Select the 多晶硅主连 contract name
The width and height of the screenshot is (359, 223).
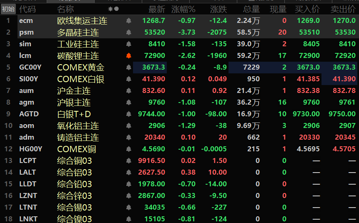pos(78,33)
